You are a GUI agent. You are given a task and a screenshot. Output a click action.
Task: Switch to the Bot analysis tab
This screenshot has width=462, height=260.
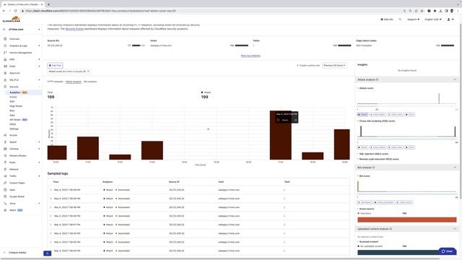click(x=90, y=82)
